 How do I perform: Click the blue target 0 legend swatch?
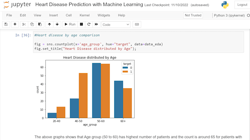[125, 68]
